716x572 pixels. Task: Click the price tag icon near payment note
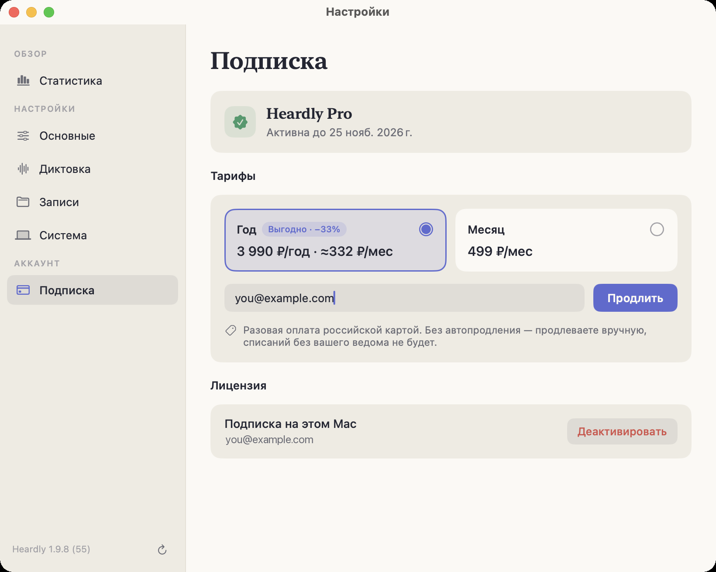pos(231,331)
